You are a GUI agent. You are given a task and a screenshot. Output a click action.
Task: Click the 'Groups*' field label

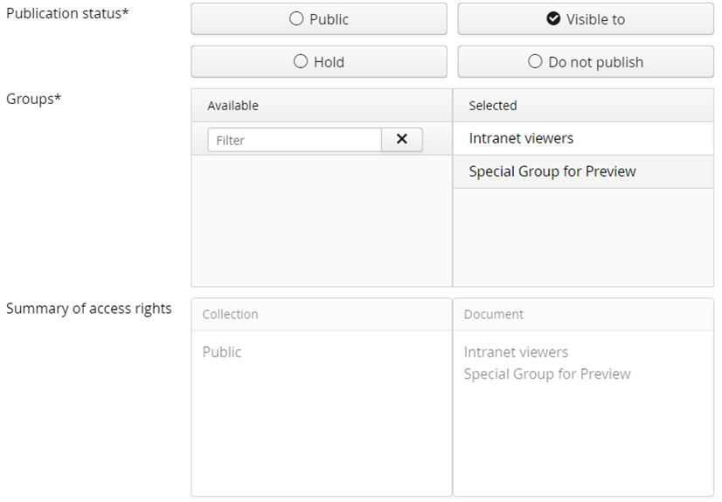coord(33,98)
